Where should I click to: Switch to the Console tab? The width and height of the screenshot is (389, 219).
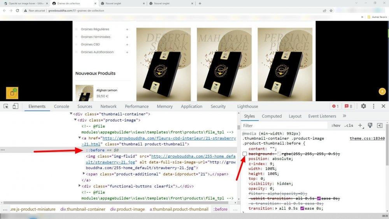pyautogui.click(x=61, y=107)
